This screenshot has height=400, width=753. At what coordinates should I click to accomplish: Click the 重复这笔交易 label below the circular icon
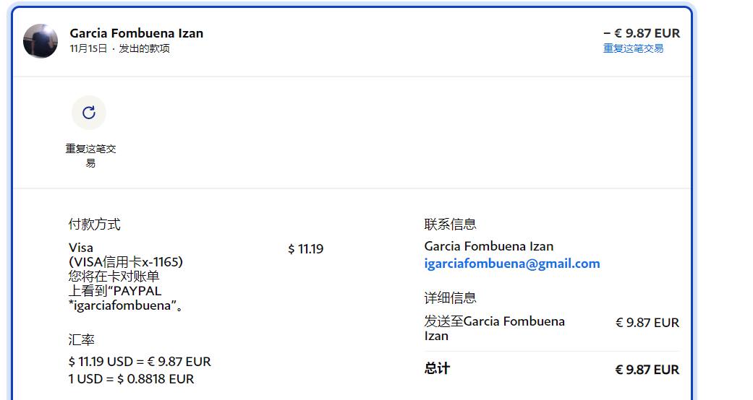pos(90,155)
